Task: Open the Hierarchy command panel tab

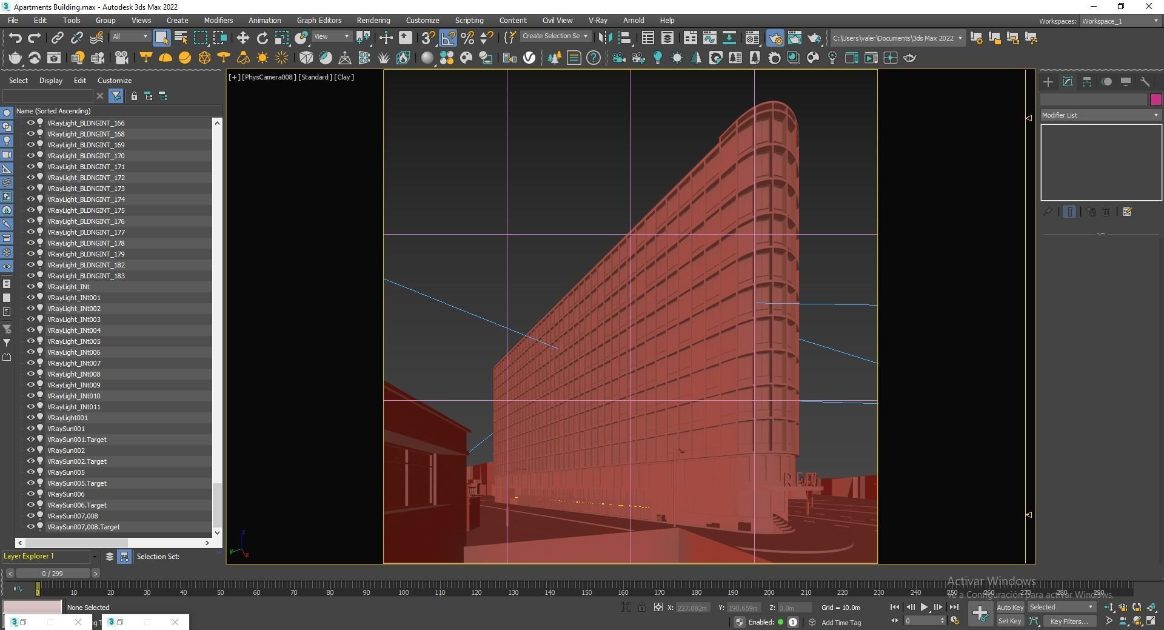Action: click(1087, 81)
